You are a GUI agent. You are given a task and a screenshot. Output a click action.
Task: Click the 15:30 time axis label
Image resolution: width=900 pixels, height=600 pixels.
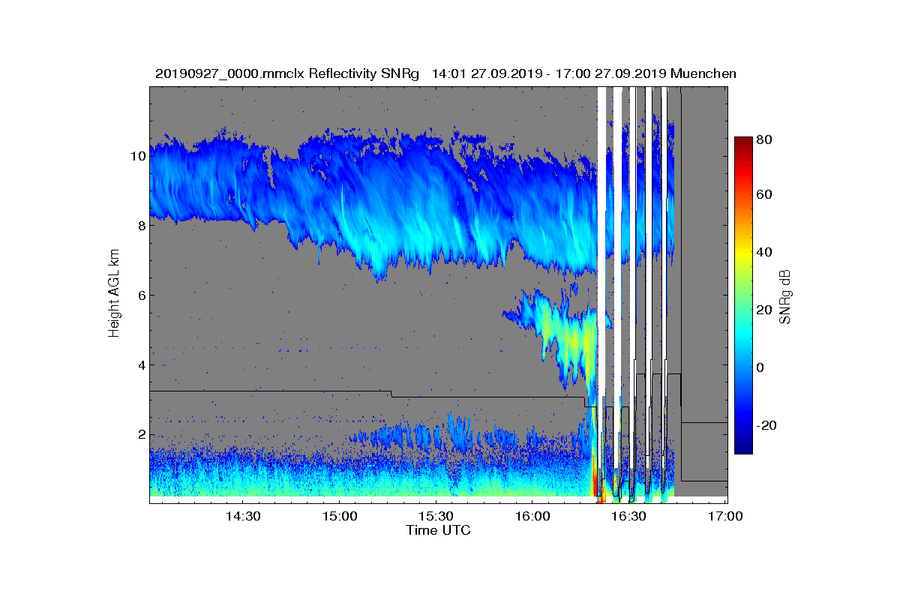(x=436, y=517)
